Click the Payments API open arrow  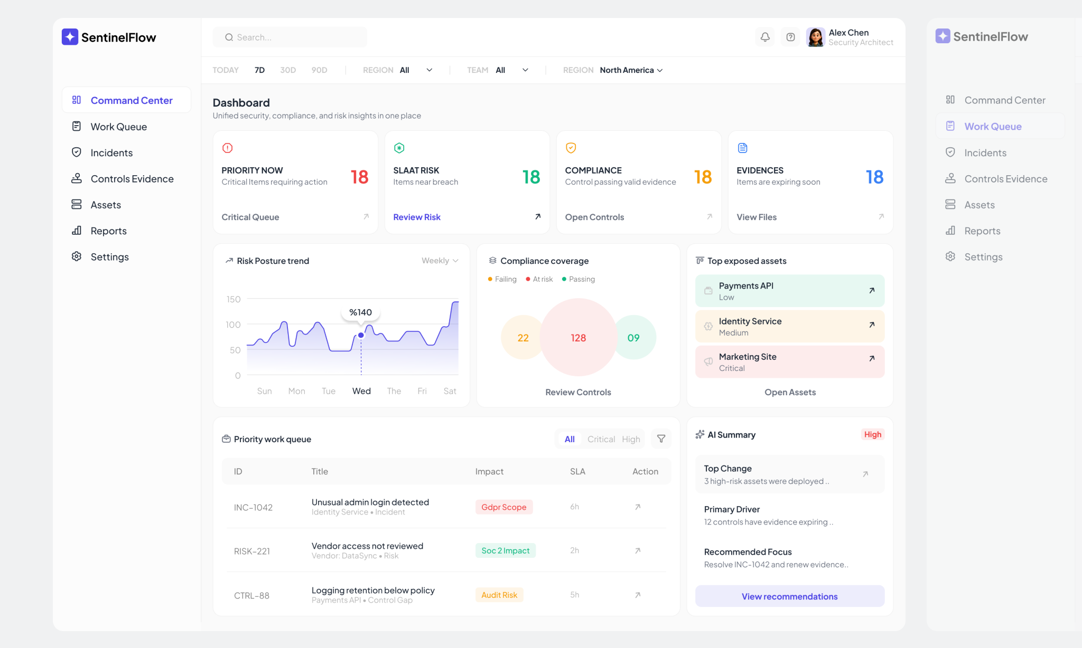(x=872, y=290)
